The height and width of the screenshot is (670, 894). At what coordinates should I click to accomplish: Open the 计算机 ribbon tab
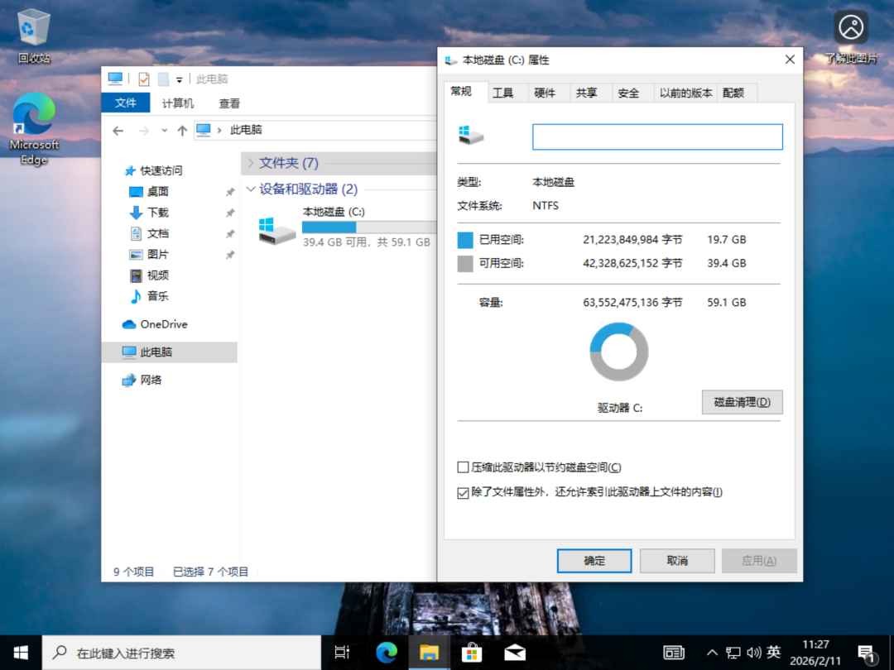tap(178, 103)
